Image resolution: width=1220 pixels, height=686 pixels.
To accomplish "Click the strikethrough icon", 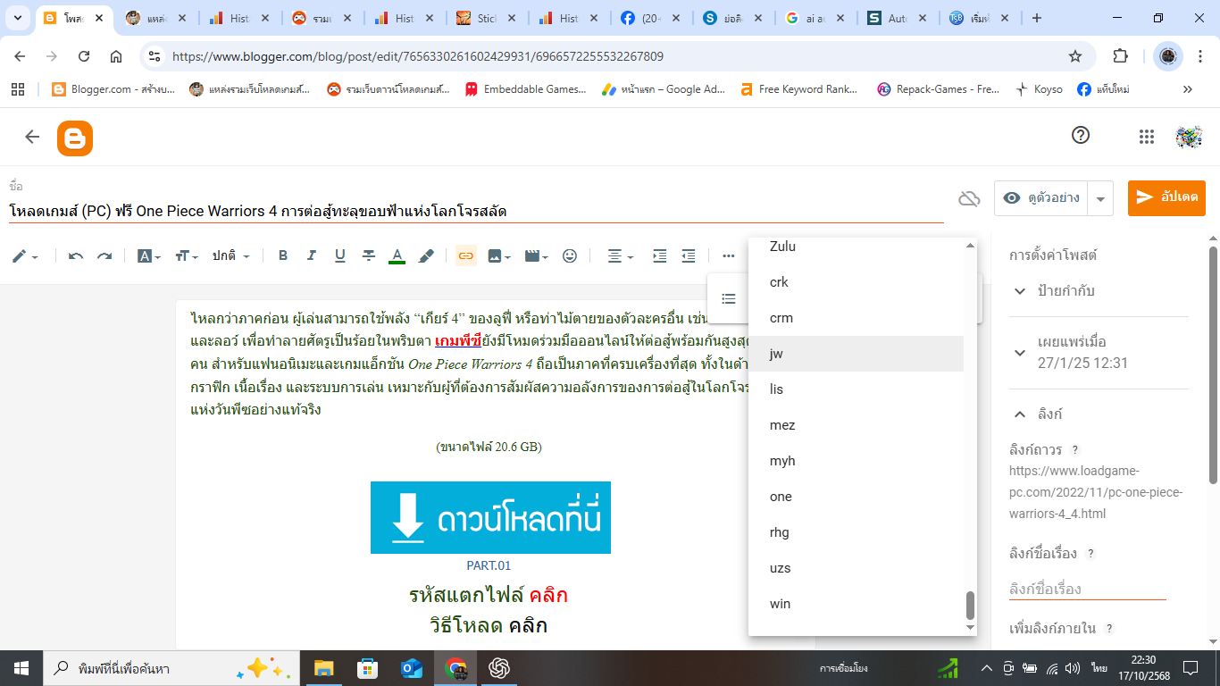I will point(369,255).
